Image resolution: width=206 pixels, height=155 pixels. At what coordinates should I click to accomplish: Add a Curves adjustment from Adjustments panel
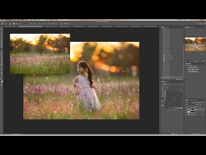(x=193, y=67)
